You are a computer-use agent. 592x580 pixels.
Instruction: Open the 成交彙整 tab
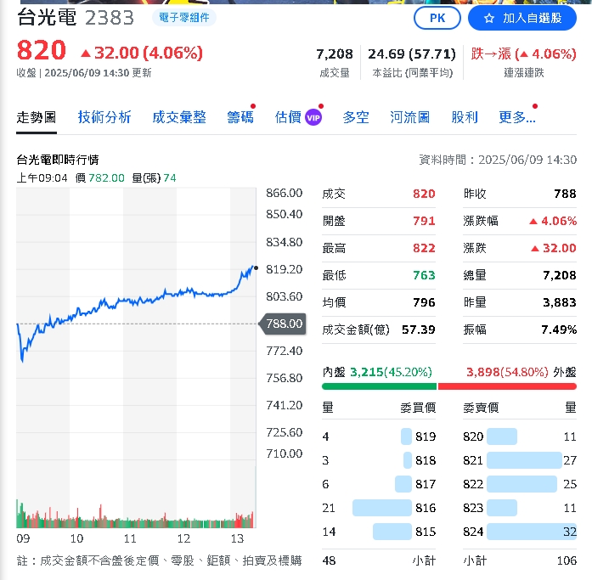[179, 117]
